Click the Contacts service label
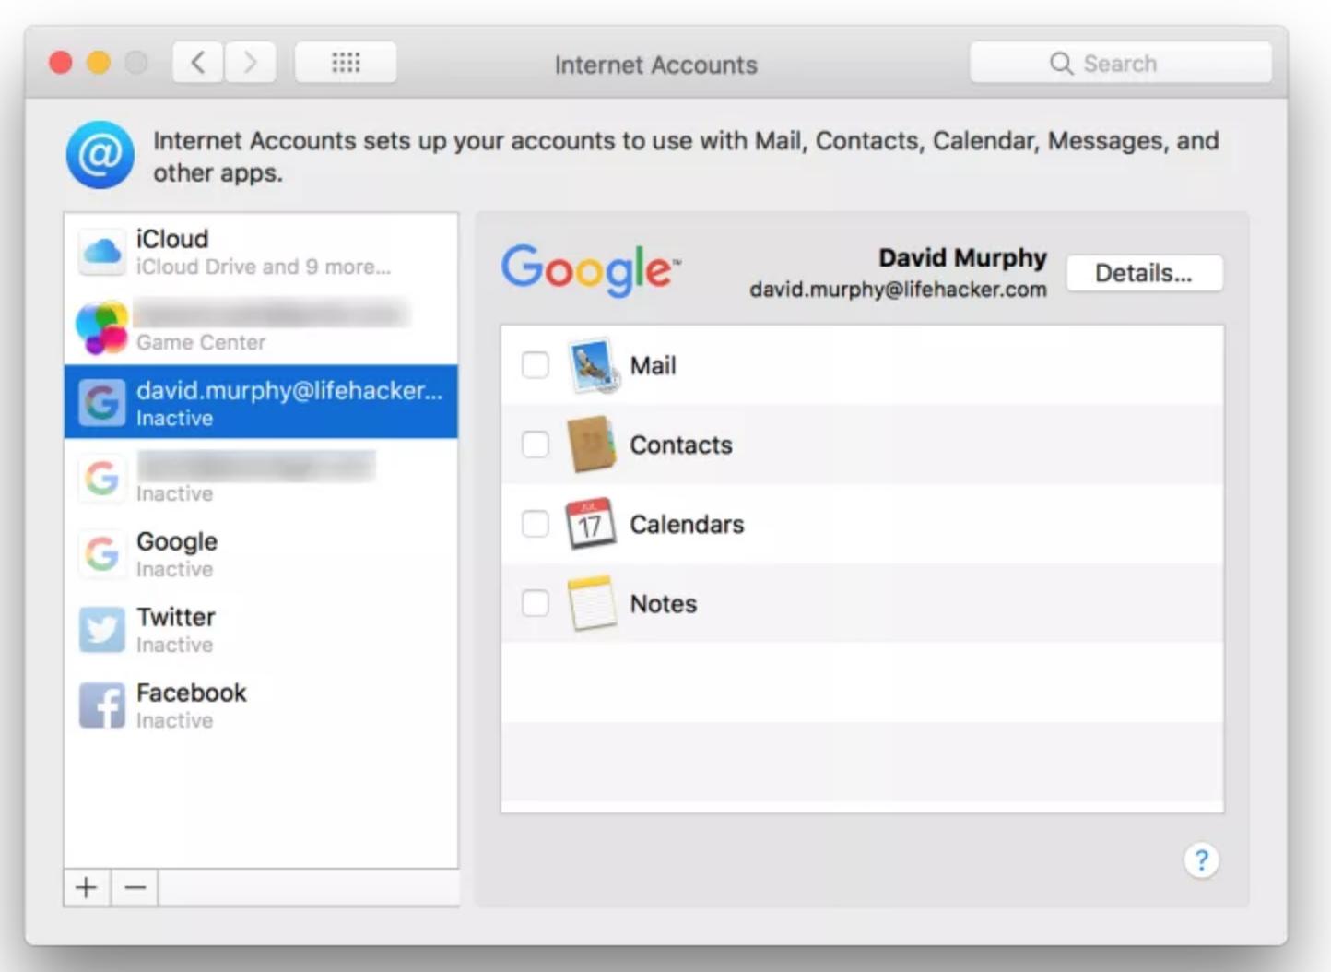This screenshot has width=1331, height=972. (681, 445)
